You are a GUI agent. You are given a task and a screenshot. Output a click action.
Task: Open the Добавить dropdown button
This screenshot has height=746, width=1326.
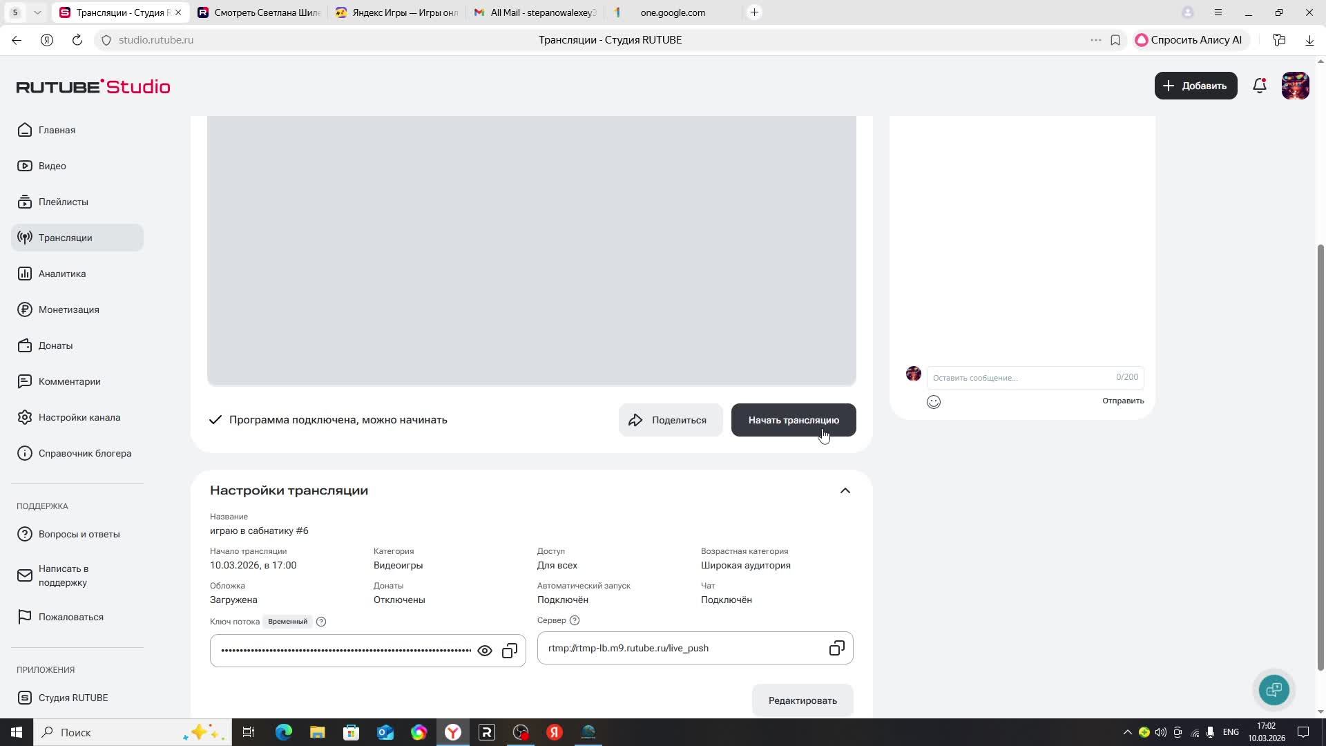[1195, 86]
